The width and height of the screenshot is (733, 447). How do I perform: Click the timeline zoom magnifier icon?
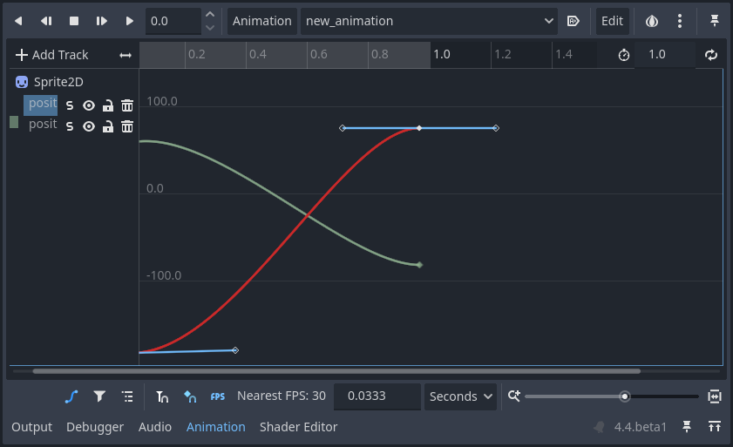click(513, 396)
